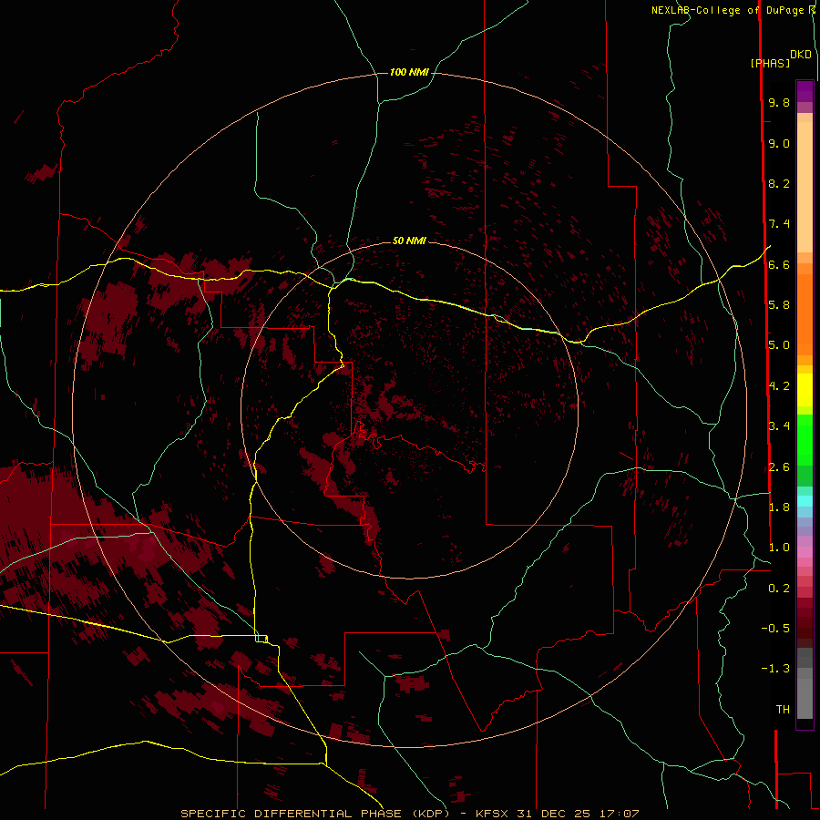Click the 6.6 value on the color scale
This screenshot has height=820, width=820.
[779, 264]
